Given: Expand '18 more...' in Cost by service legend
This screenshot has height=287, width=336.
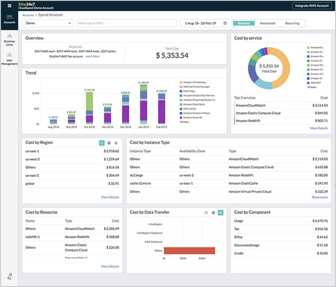Looking at the screenshot, I should click(312, 87).
